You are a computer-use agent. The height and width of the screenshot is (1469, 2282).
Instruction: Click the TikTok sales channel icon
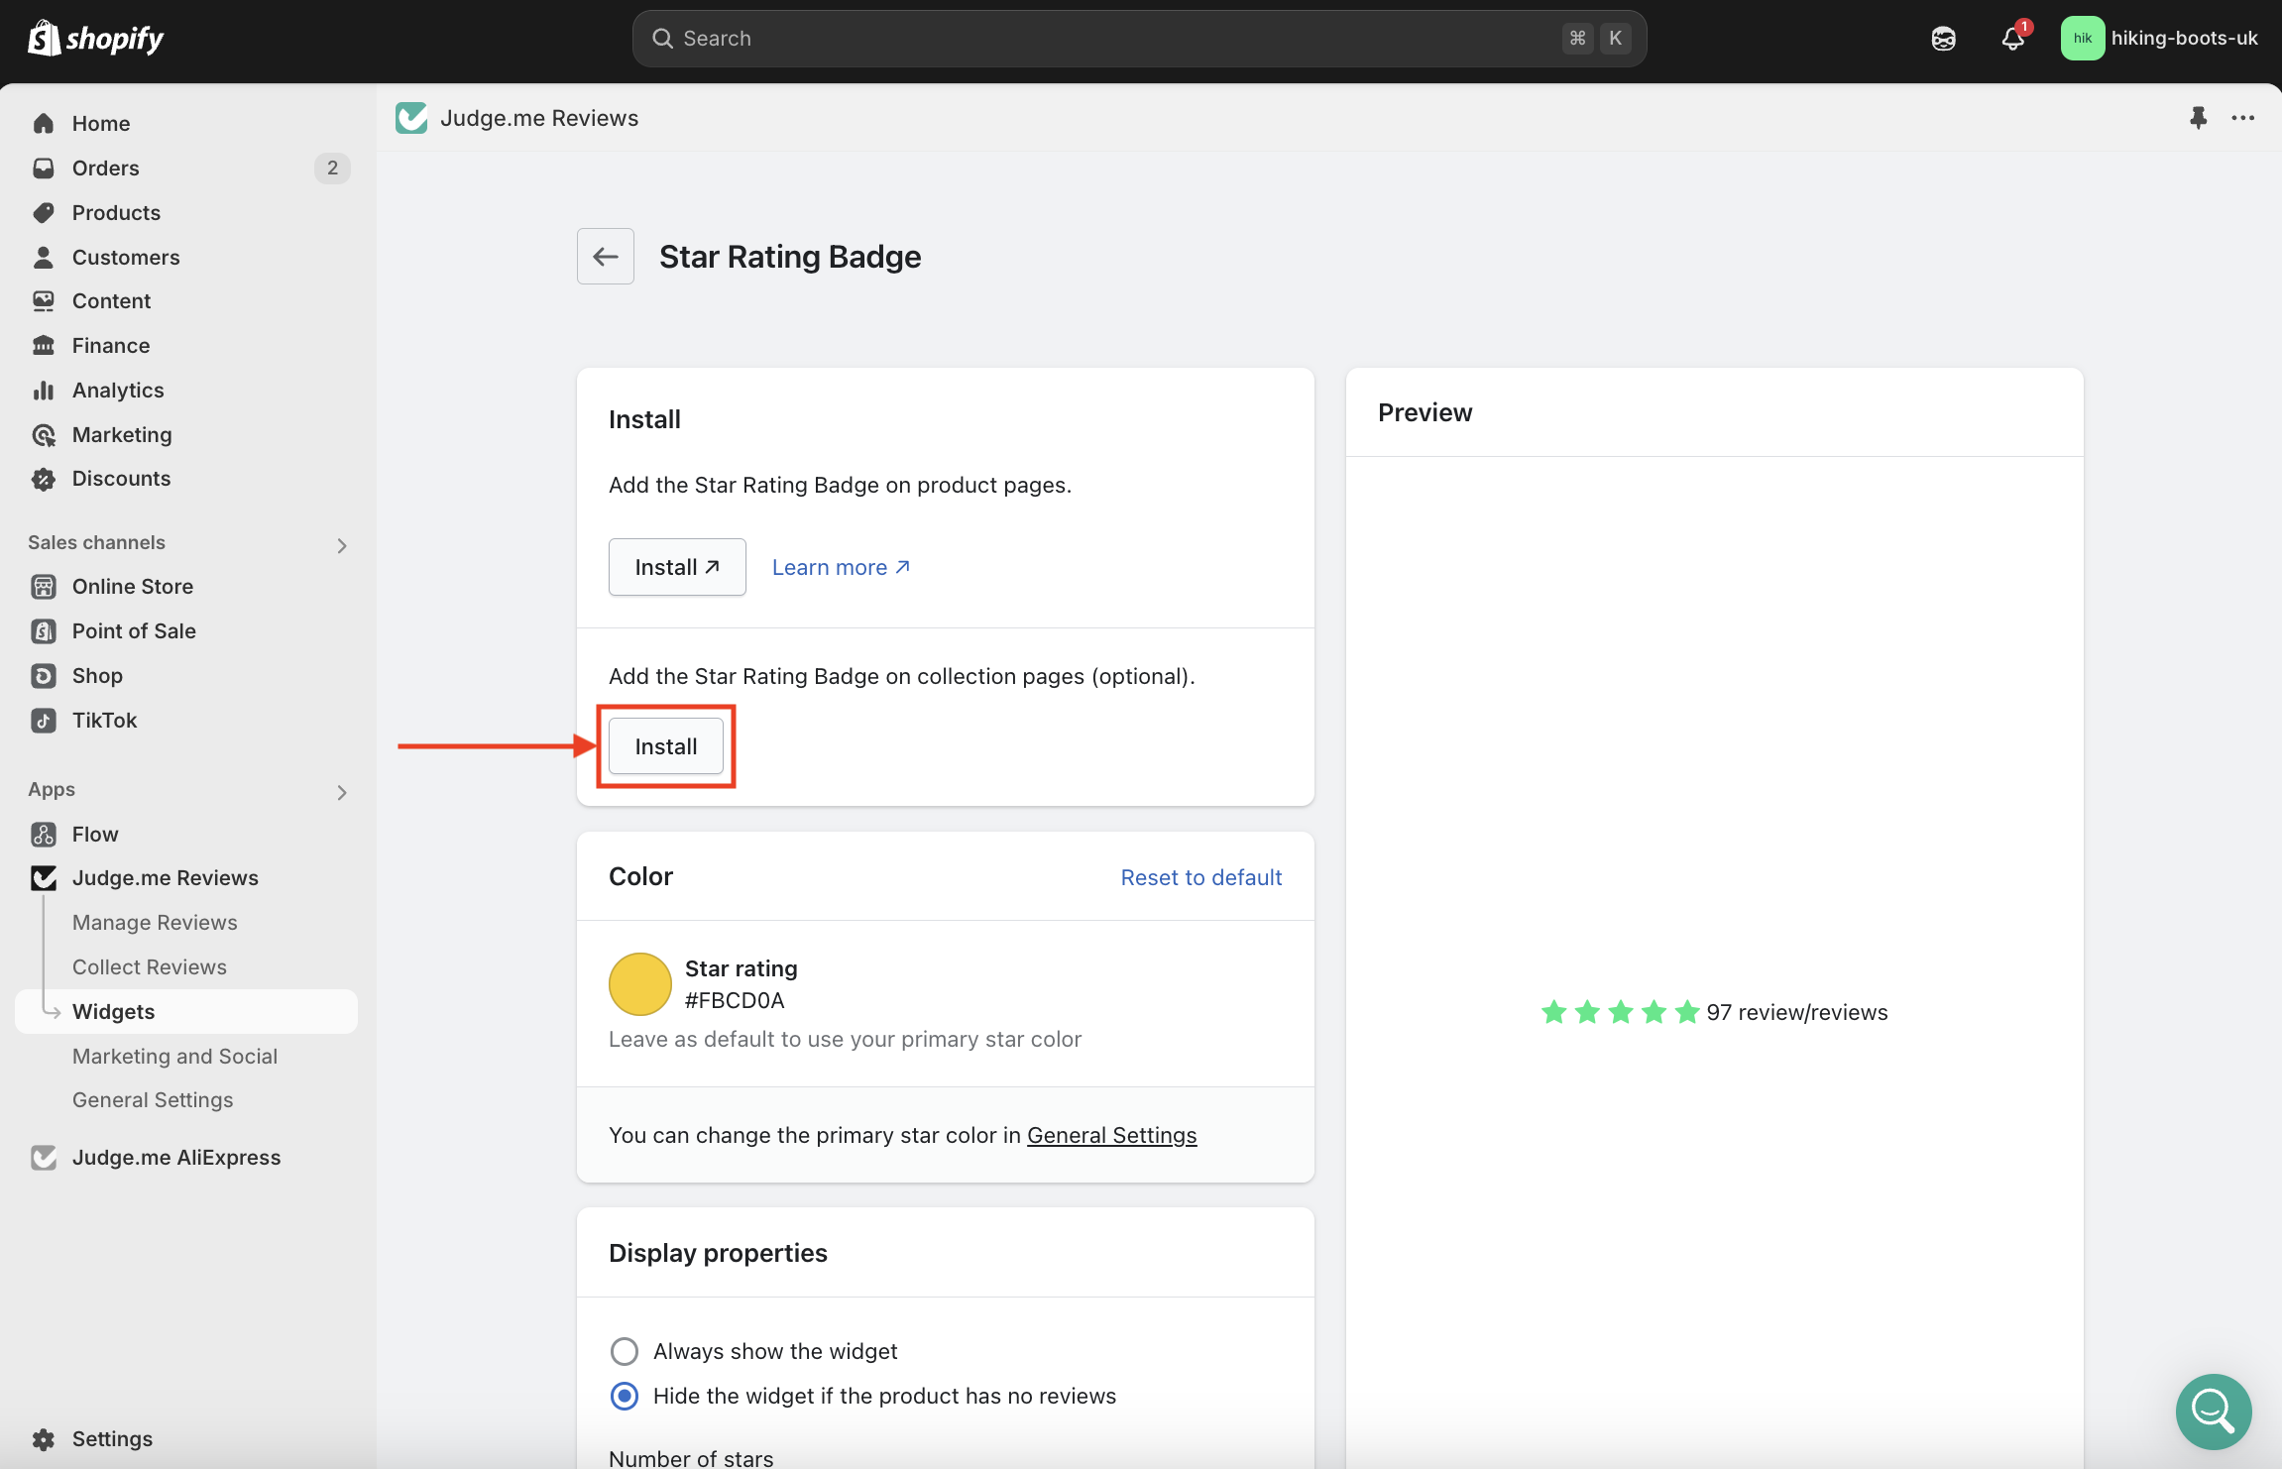tap(44, 721)
